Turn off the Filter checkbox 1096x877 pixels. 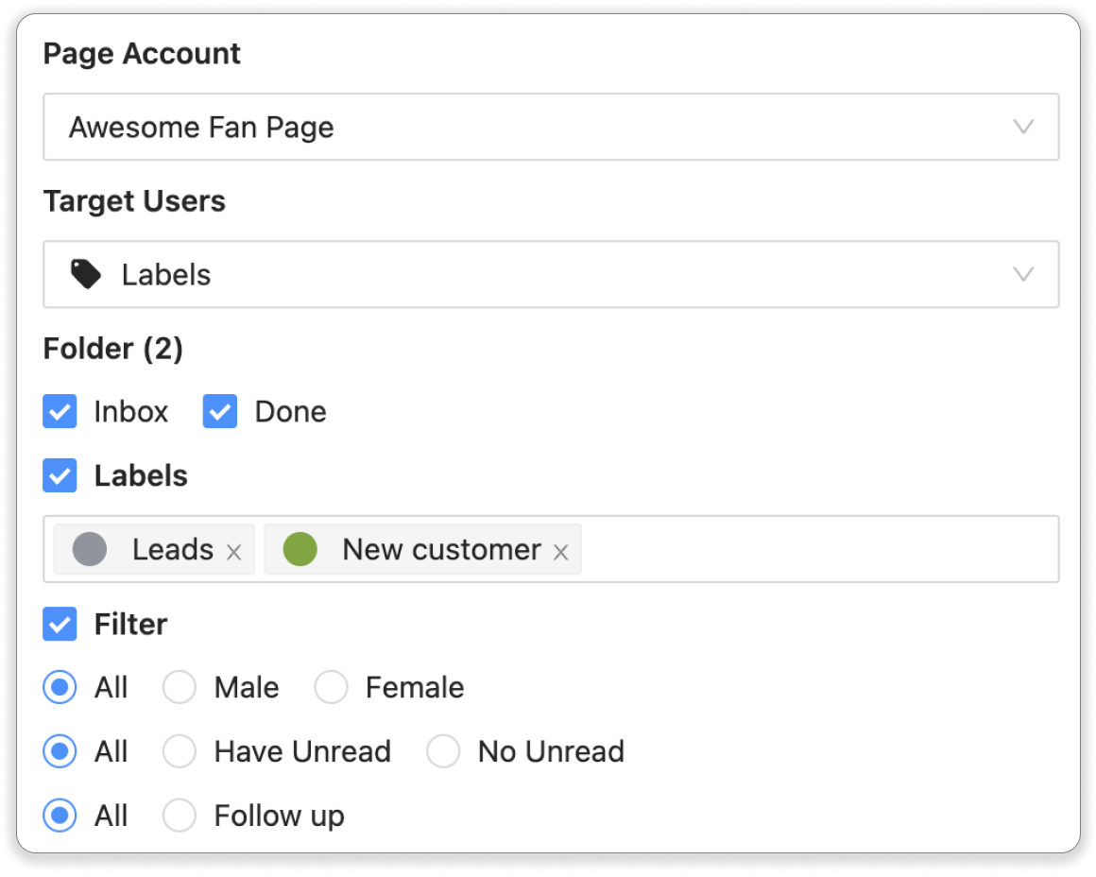point(60,624)
